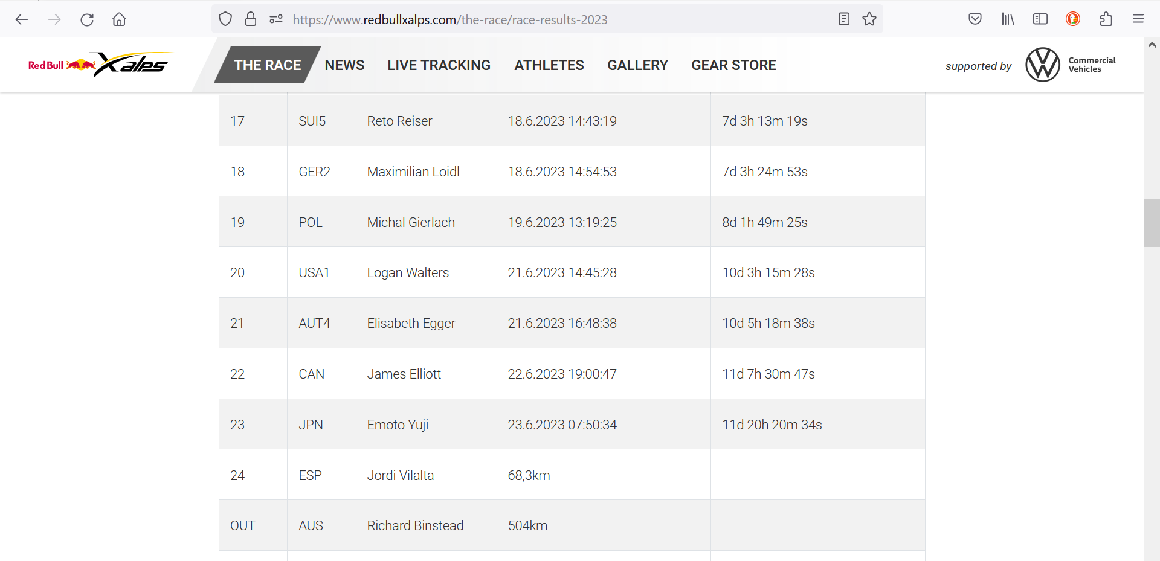The height and width of the screenshot is (561, 1160).
Task: Select athlete name James Elliott
Action: [404, 374]
